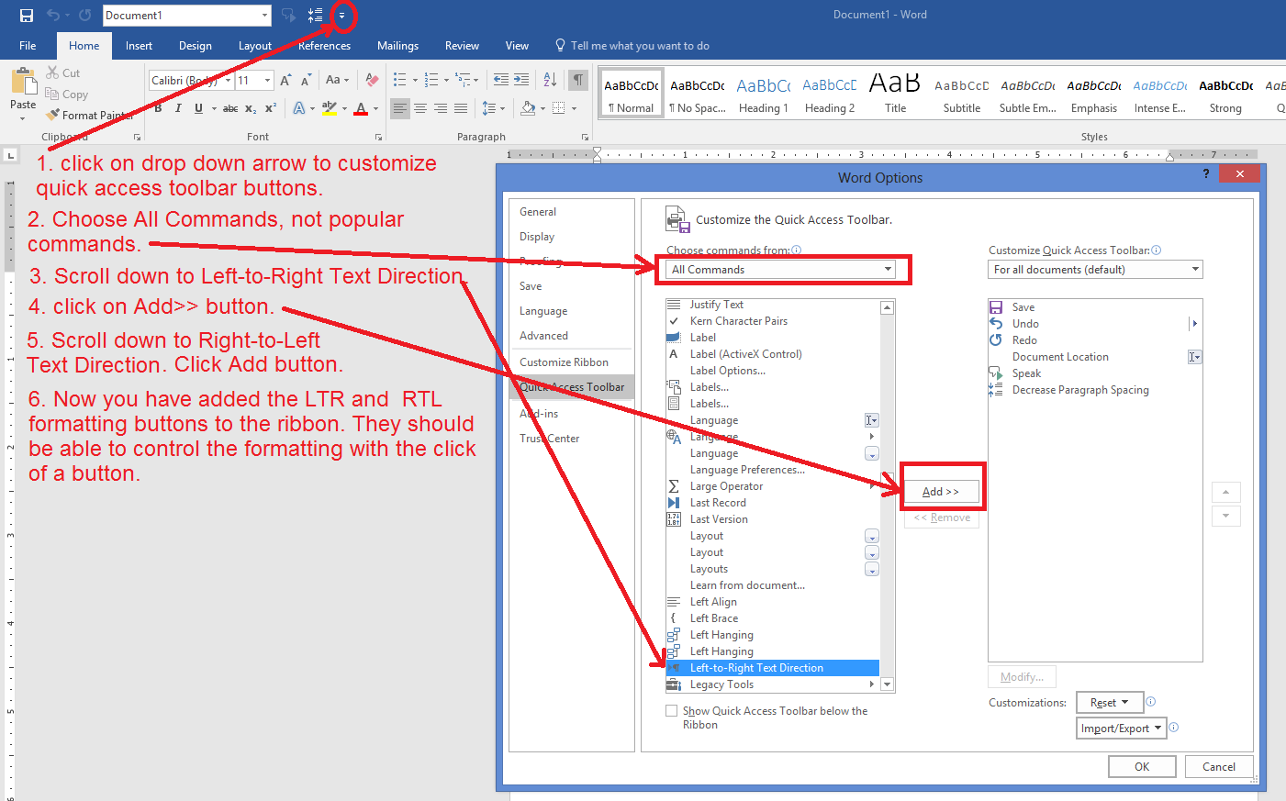Click the Numbering list icon
The image size is (1286, 801).
pos(431,81)
